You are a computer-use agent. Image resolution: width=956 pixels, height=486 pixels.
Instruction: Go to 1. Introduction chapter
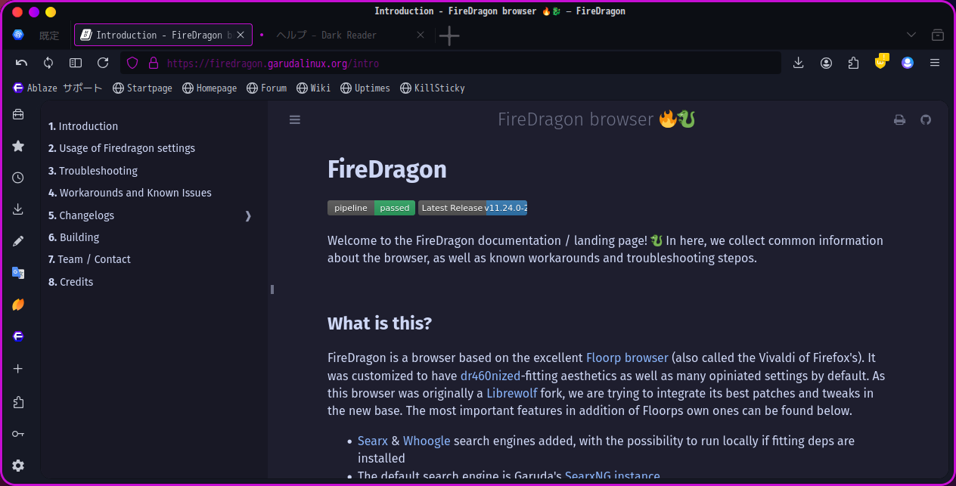click(83, 126)
